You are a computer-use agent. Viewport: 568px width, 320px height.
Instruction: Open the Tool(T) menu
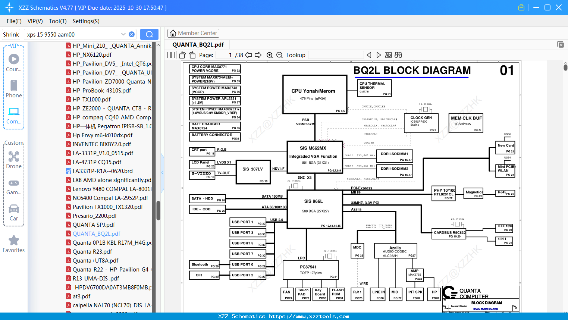[x=58, y=21]
